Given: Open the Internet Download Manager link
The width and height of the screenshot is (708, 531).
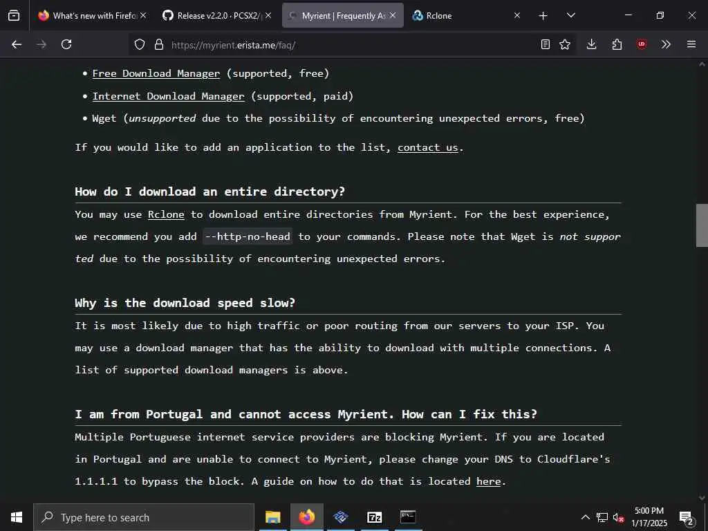Looking at the screenshot, I should click(x=169, y=96).
